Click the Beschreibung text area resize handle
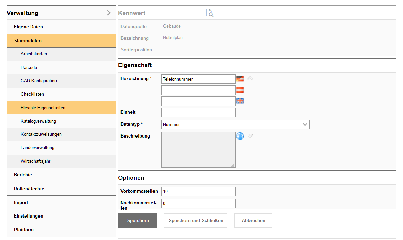Viewport: 403px width, 240px height. click(x=233, y=166)
